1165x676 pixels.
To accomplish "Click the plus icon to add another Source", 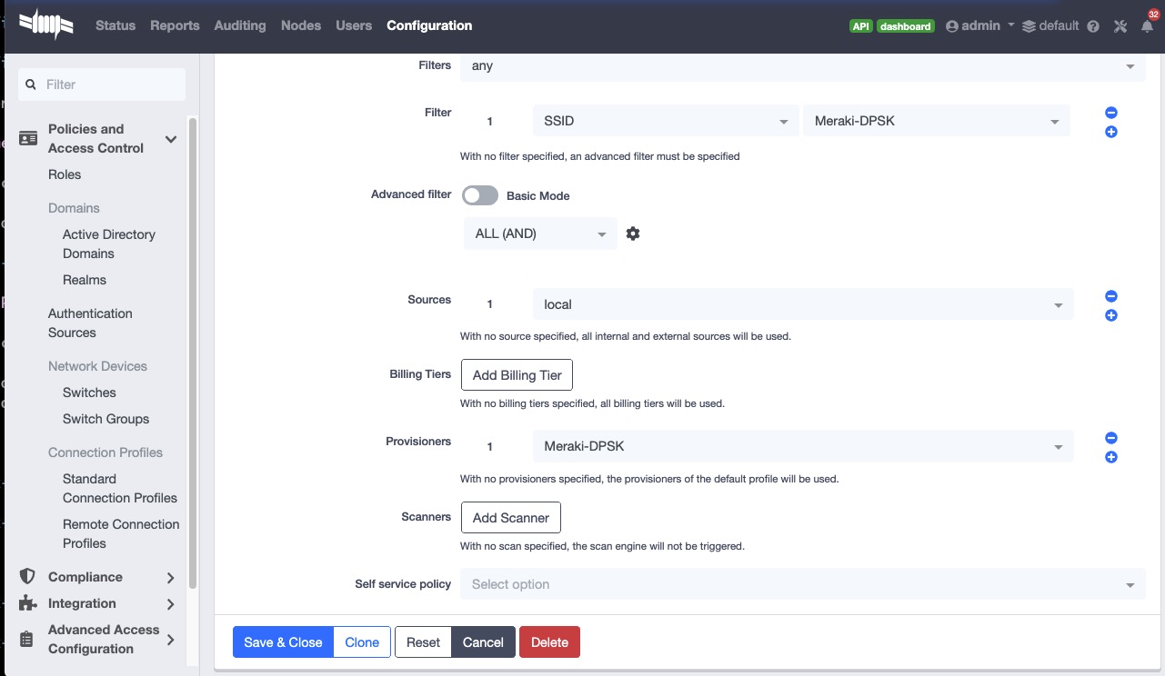I will [x=1110, y=315].
